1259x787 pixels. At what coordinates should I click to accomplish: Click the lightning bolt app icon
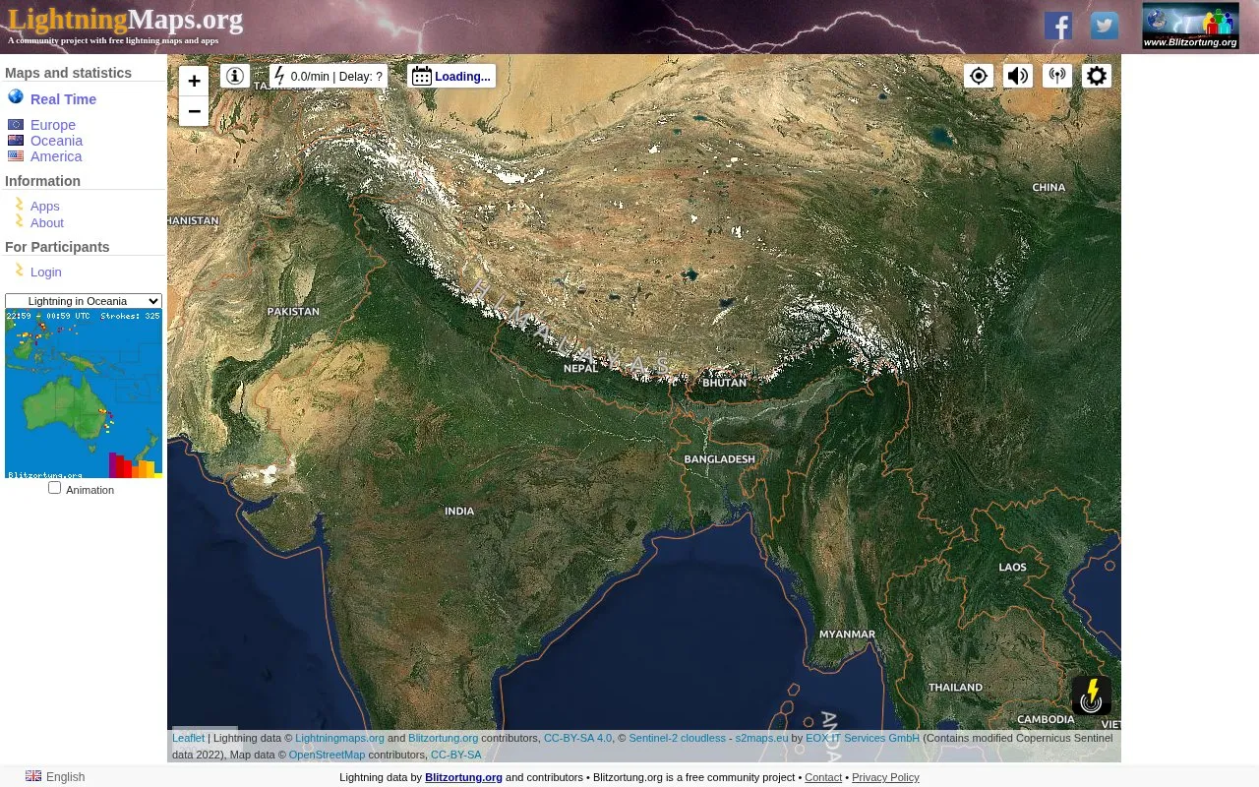click(1092, 696)
